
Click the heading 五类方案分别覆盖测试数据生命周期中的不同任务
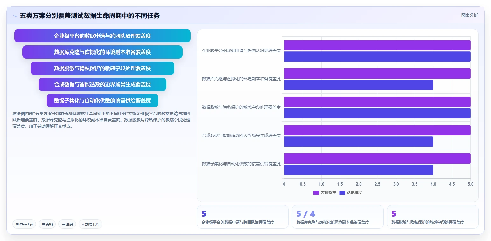point(90,16)
